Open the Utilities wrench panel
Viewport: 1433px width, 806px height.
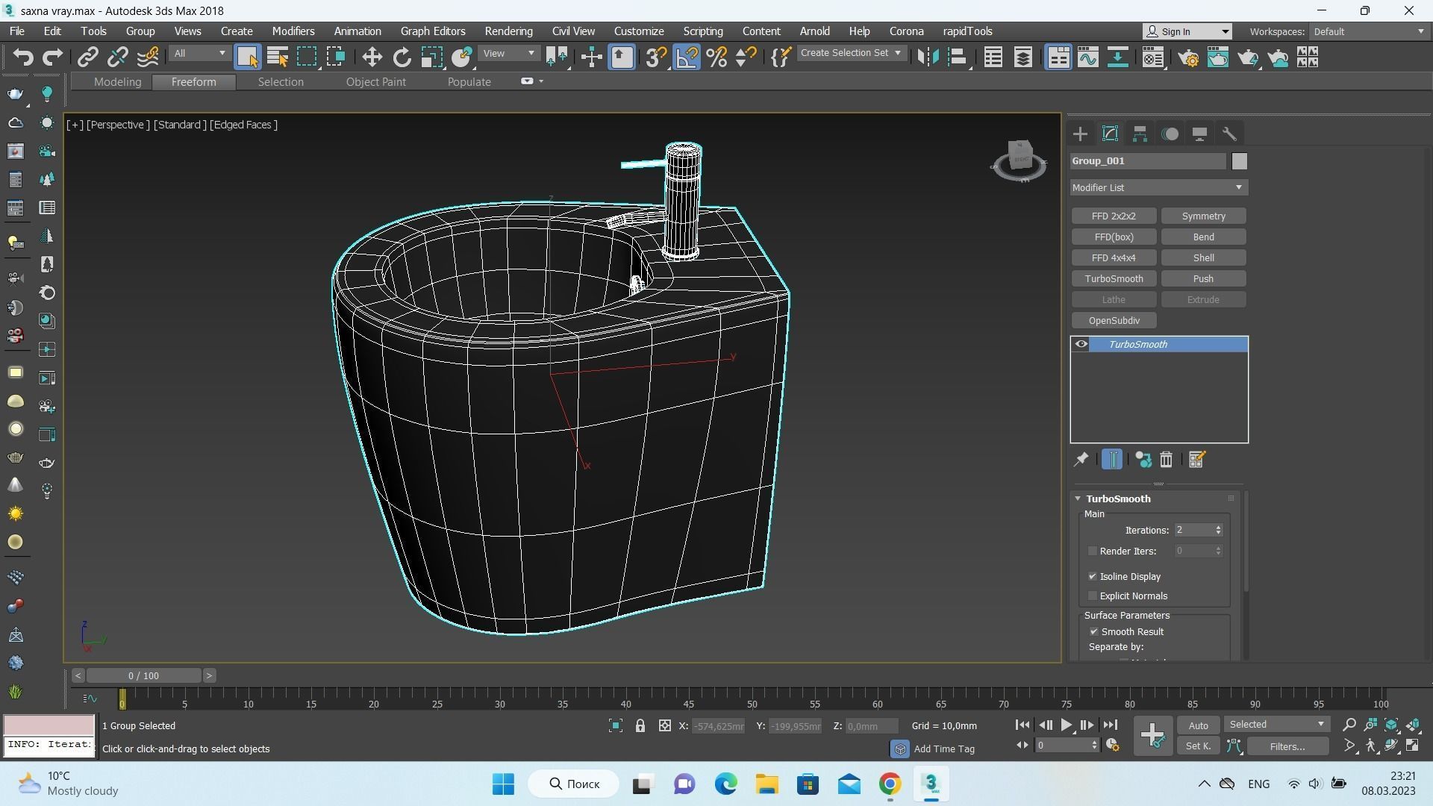tap(1229, 134)
